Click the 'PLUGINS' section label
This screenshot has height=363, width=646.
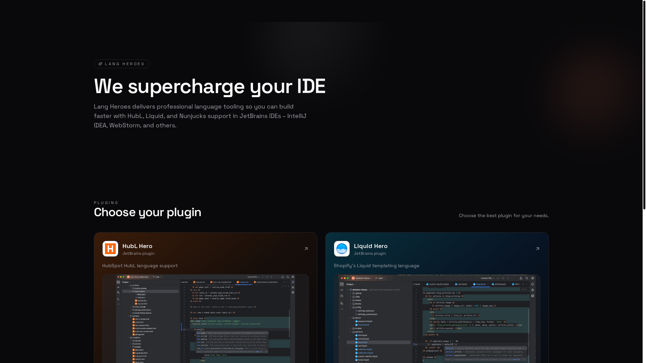pyautogui.click(x=106, y=203)
